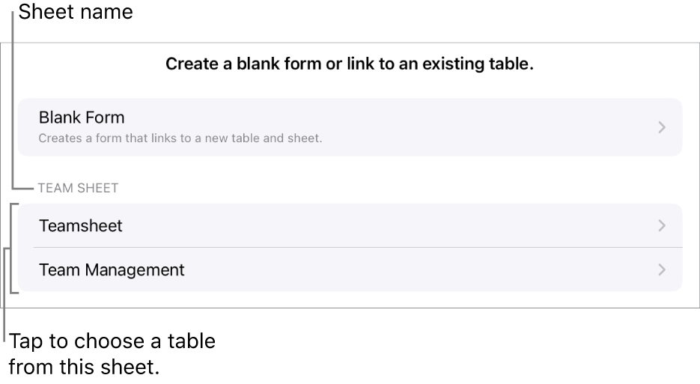Screen dimensions: 700x384
Task: Pick the Team Management table label
Action: click(112, 269)
